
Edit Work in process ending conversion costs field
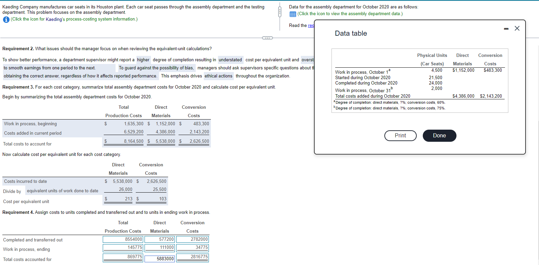click(192, 247)
